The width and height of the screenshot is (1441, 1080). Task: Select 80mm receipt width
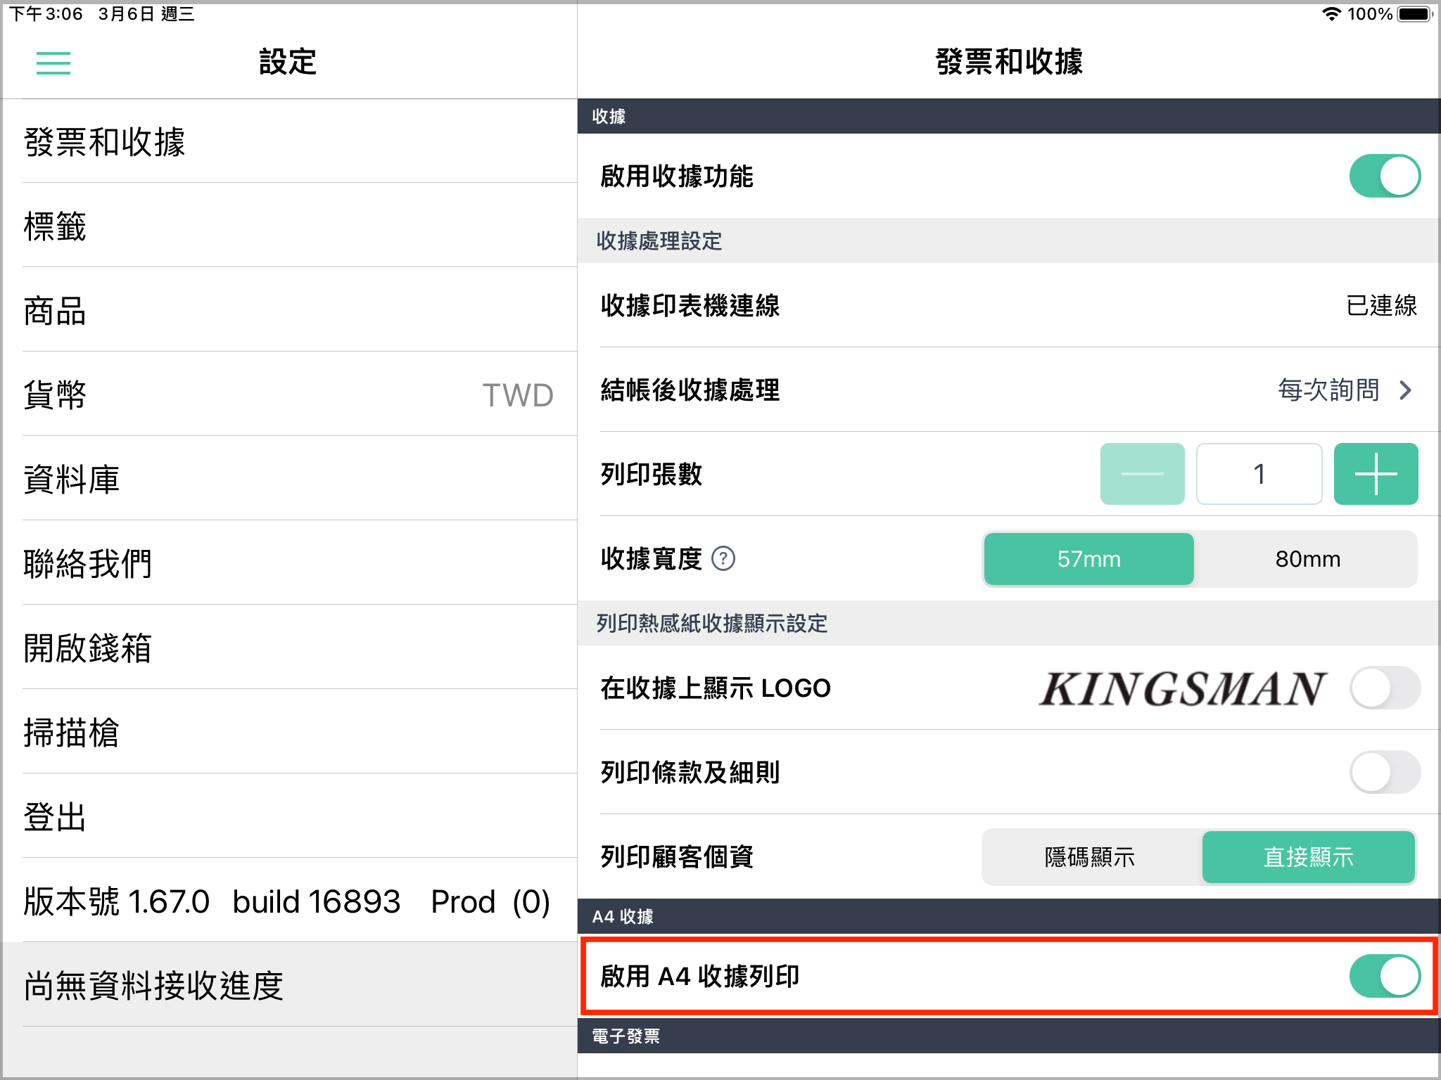(1307, 559)
